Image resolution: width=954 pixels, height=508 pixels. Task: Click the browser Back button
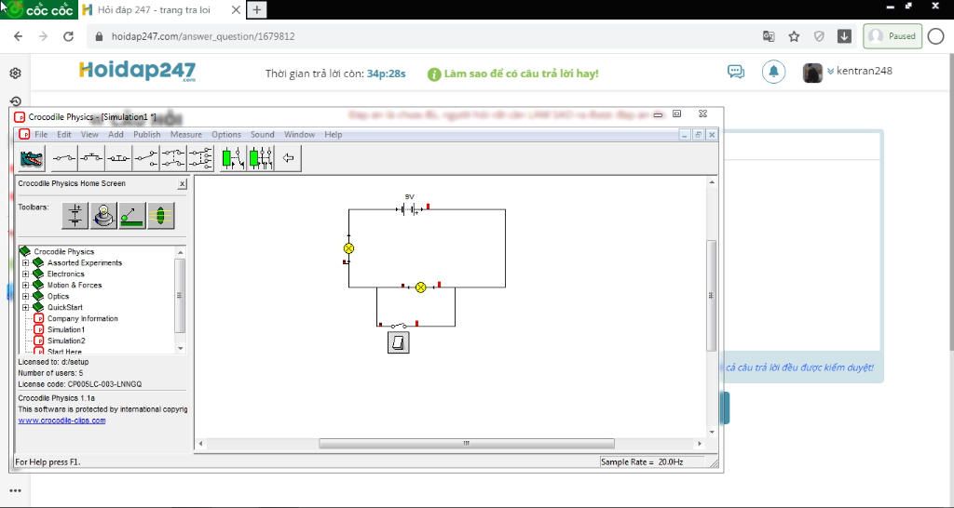click(19, 36)
